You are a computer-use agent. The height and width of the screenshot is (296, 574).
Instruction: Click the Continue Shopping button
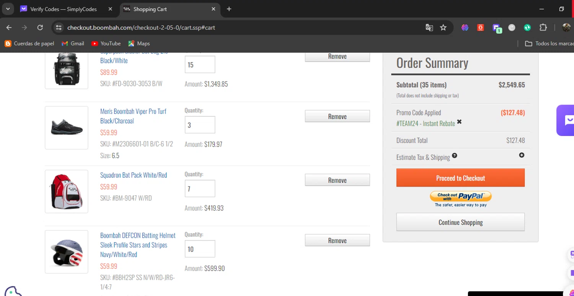point(460,222)
